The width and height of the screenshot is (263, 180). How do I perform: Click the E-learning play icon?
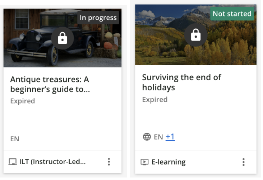pos(144,162)
